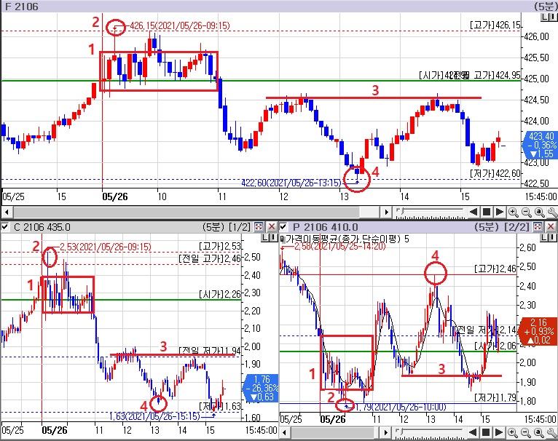Click right arrow of F 2106 scrollbar

(387, 212)
